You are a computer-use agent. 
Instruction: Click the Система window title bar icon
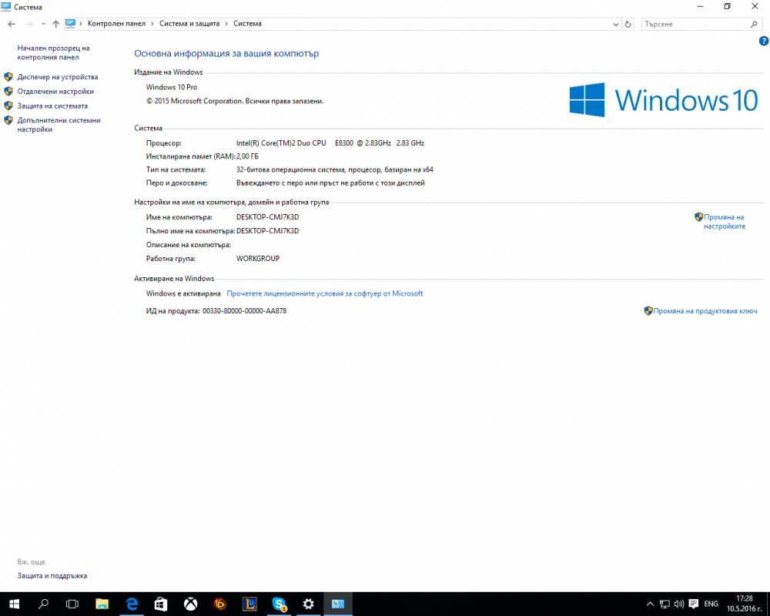pyautogui.click(x=6, y=7)
